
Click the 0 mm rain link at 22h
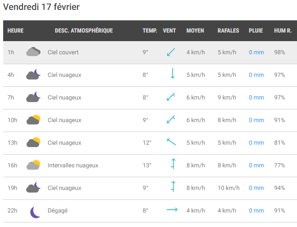point(256,211)
